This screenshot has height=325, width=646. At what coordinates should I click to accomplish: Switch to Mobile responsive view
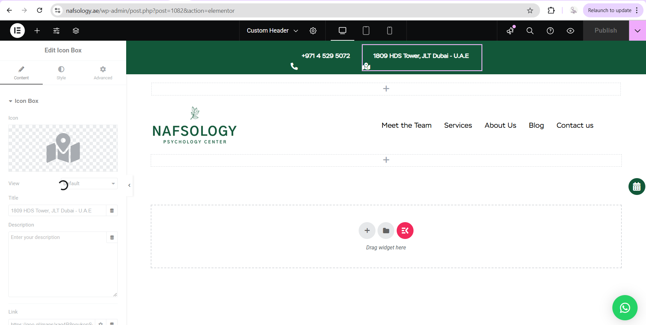pyautogui.click(x=390, y=31)
